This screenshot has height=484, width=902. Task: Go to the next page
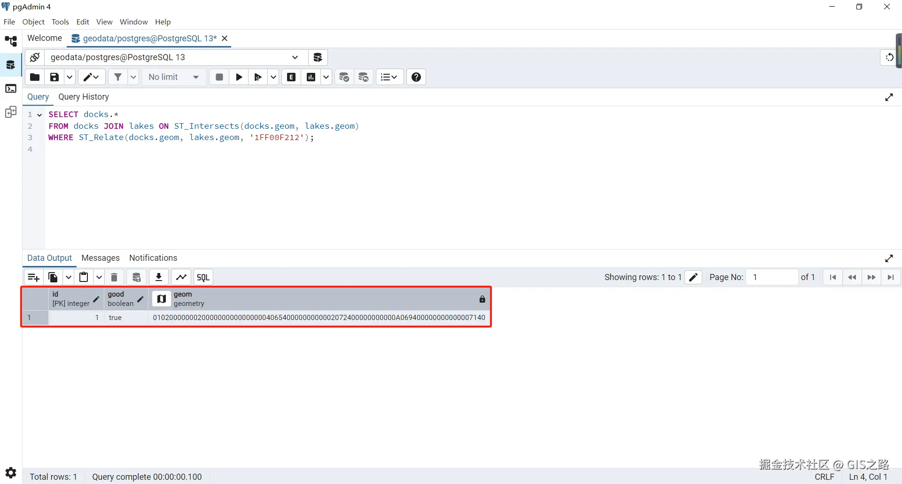871,277
